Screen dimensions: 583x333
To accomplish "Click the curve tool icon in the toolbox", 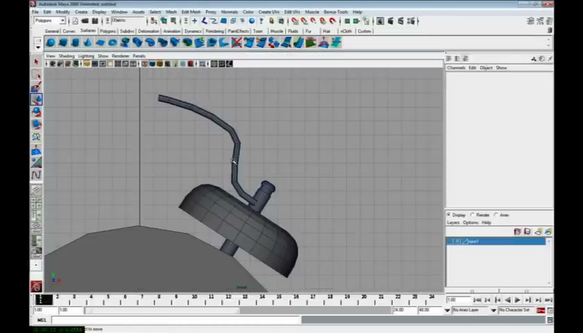I will coord(36,175).
